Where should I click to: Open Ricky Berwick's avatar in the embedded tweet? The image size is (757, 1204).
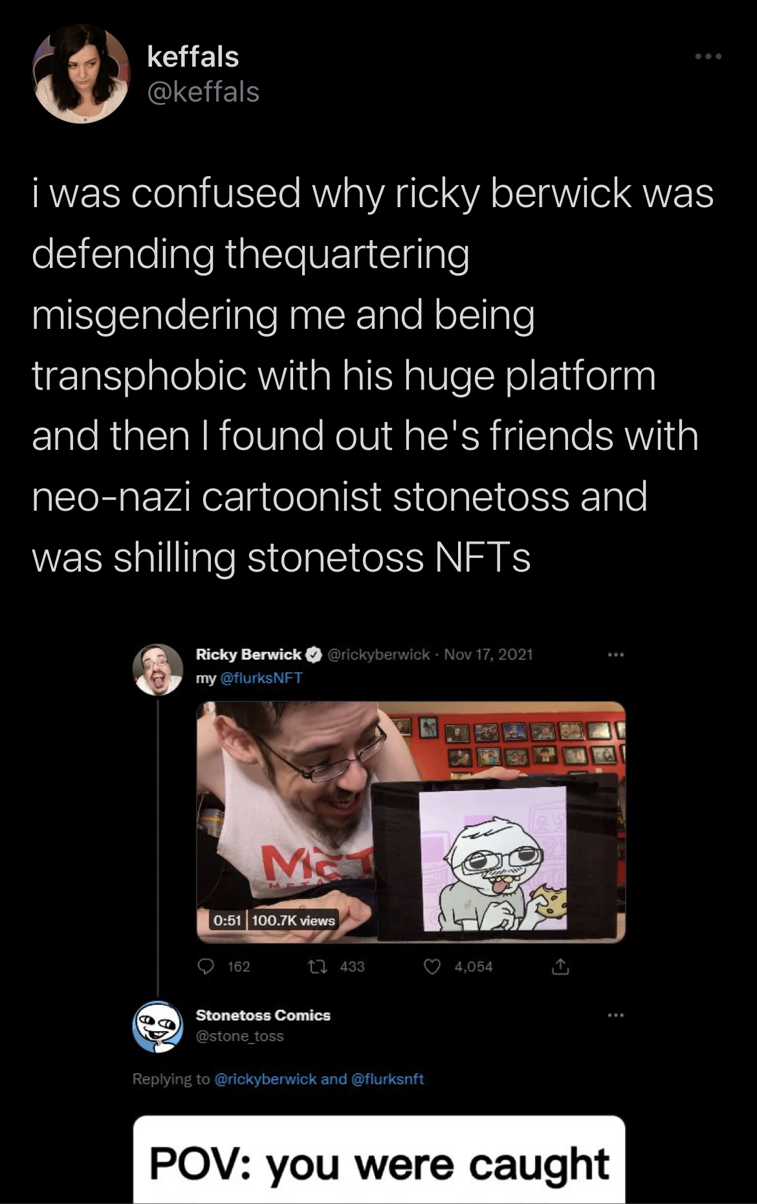point(158,669)
